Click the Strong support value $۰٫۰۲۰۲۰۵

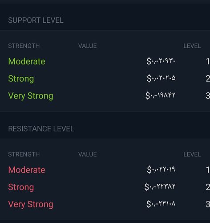[161, 78]
